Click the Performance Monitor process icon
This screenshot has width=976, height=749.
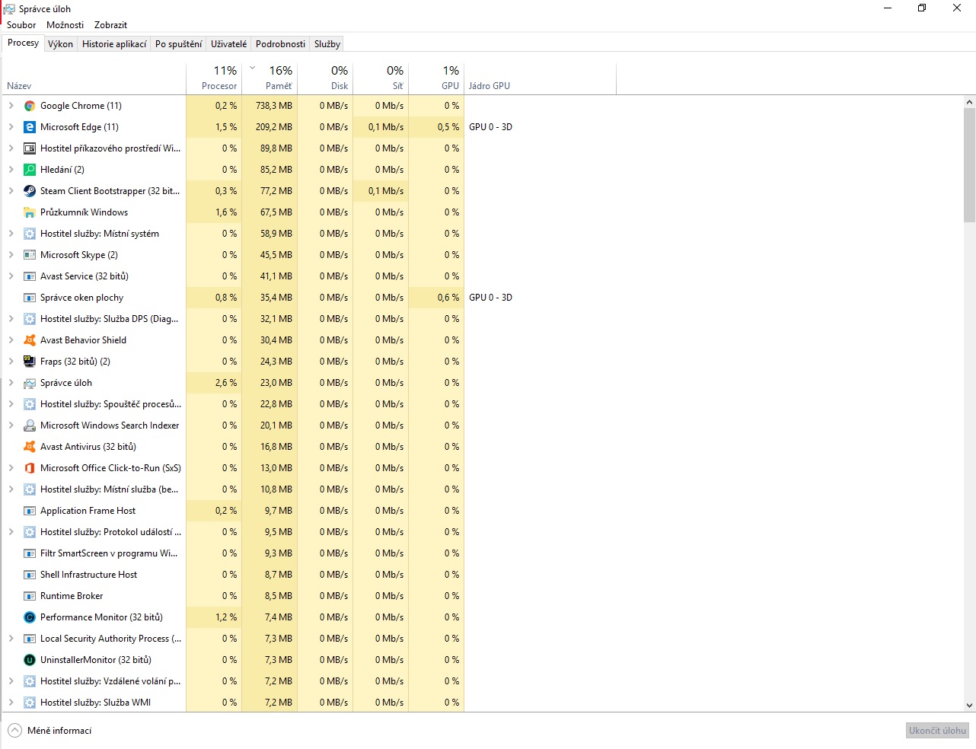coord(30,617)
